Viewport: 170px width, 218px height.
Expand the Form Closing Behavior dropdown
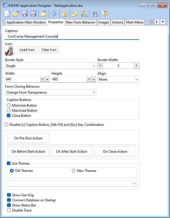[x=51, y=92]
